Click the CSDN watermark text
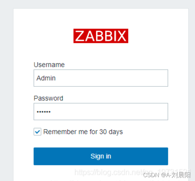195x181 pixels. click(x=151, y=175)
